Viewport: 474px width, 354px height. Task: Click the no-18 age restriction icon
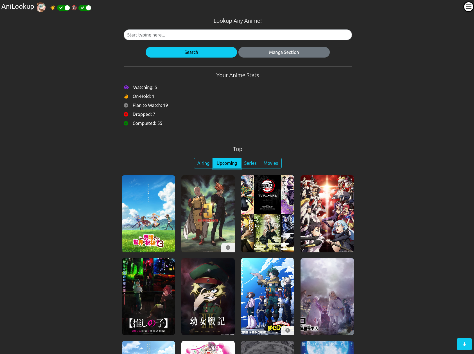point(74,8)
